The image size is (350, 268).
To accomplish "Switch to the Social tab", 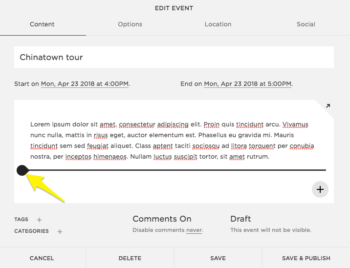I will 306,24.
